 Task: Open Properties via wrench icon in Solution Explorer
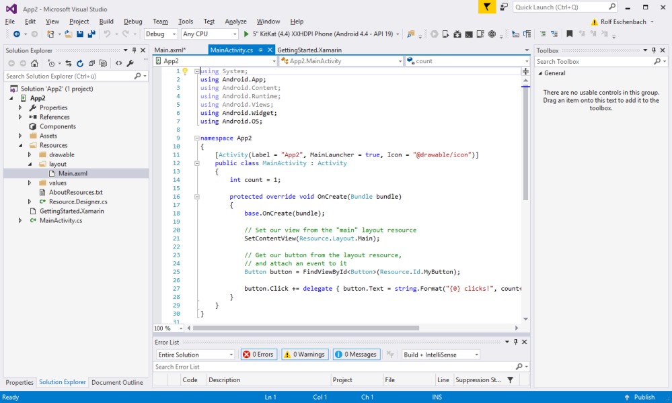coord(129,63)
